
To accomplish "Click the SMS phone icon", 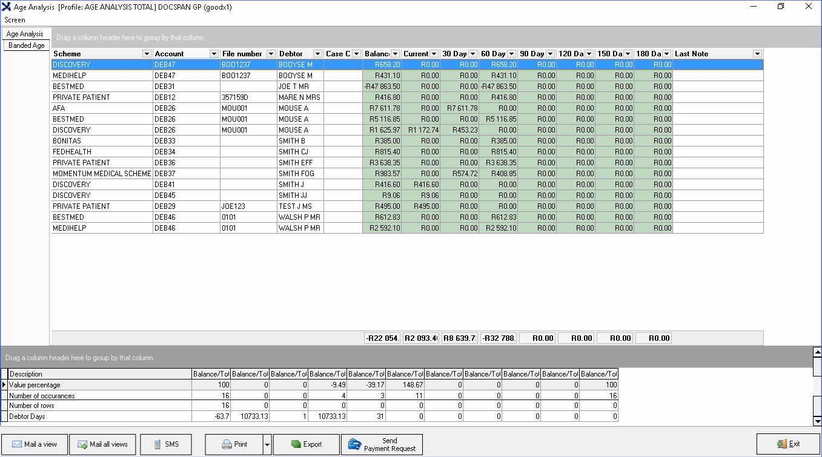I will pyautogui.click(x=157, y=444).
